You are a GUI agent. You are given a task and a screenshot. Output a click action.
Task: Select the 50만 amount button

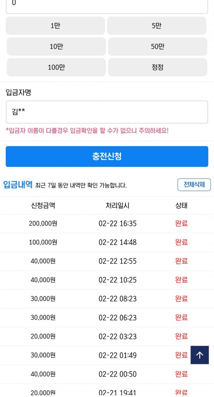pyautogui.click(x=157, y=46)
